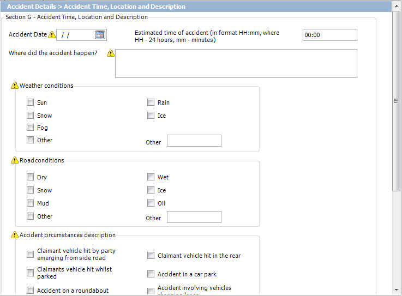
Task: Check the Wet road checkbox
Action: 151,177
